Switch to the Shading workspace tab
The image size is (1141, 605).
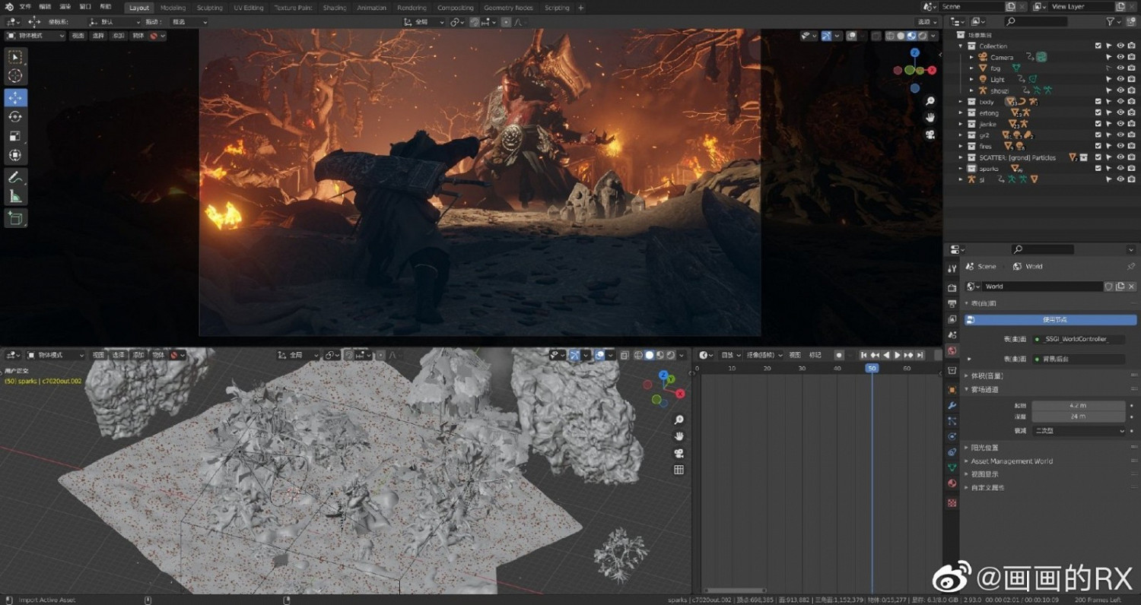[334, 8]
